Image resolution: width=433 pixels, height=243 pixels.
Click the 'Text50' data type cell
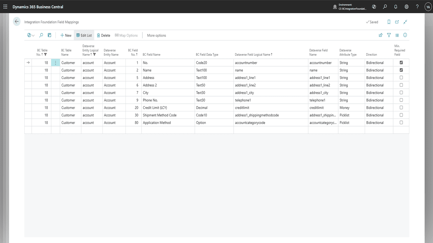[214, 85]
